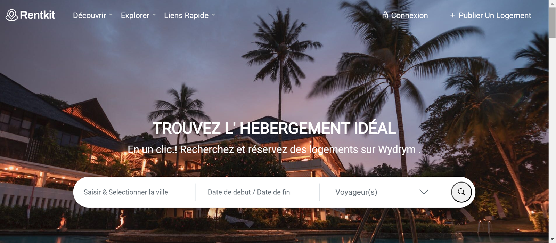Click the Rentkit brand name text
The width and height of the screenshot is (556, 243).
pos(38,15)
